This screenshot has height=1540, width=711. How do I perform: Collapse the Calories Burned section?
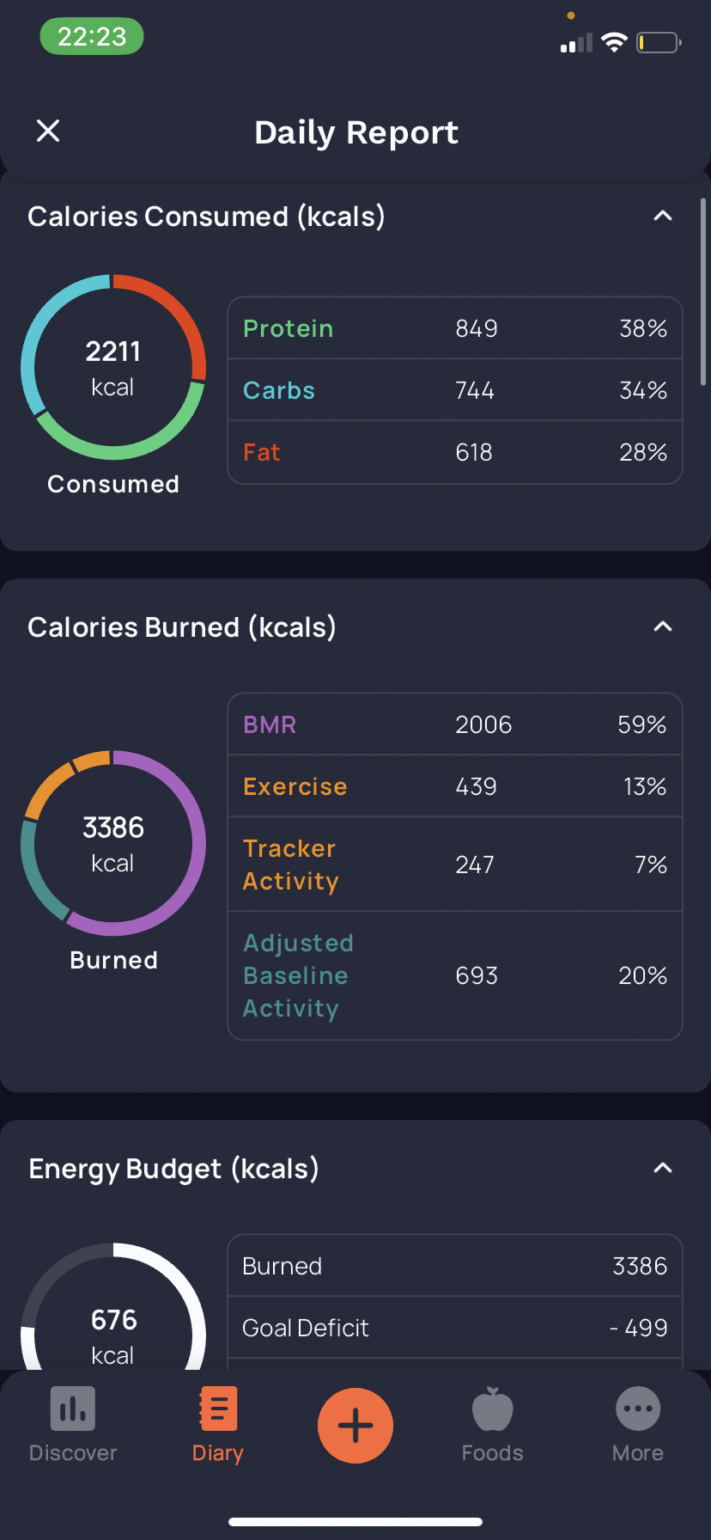pyautogui.click(x=663, y=626)
